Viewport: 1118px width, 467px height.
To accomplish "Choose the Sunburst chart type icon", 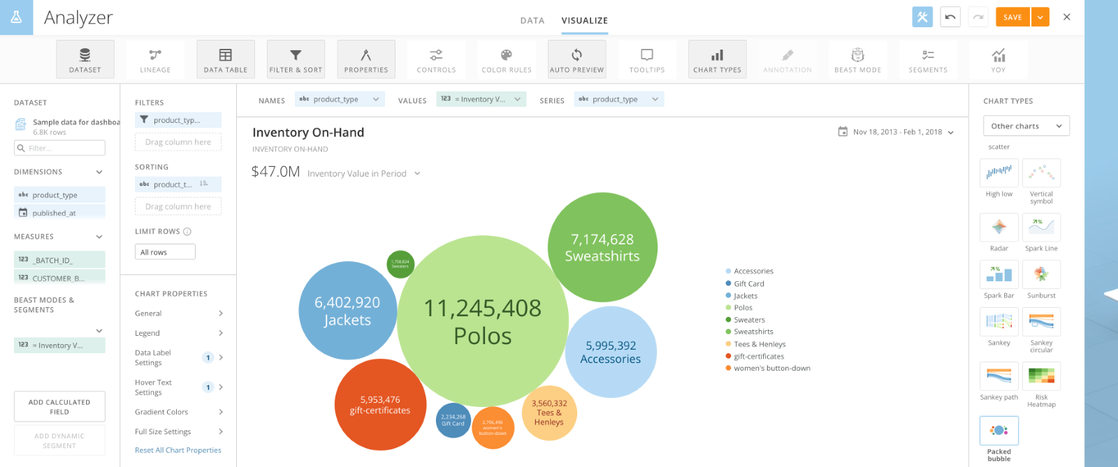I will pos(1041,274).
